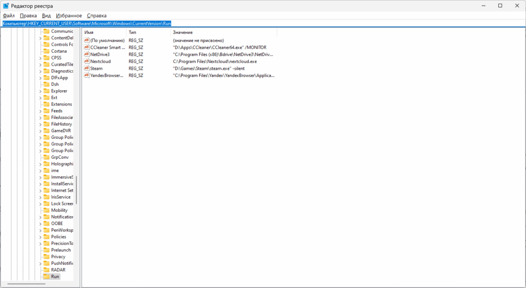526x288 pixels.
Task: Expand the DIFxApp tree node
Action: [x=40, y=78]
